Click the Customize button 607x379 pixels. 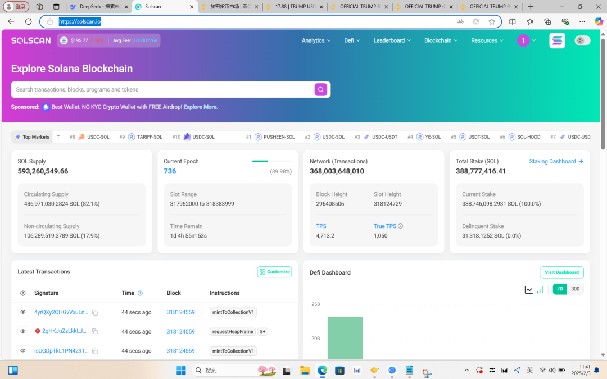274,272
